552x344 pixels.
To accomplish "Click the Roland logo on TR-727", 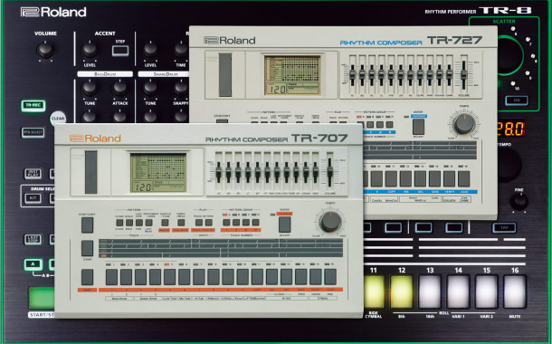I will tap(230, 41).
